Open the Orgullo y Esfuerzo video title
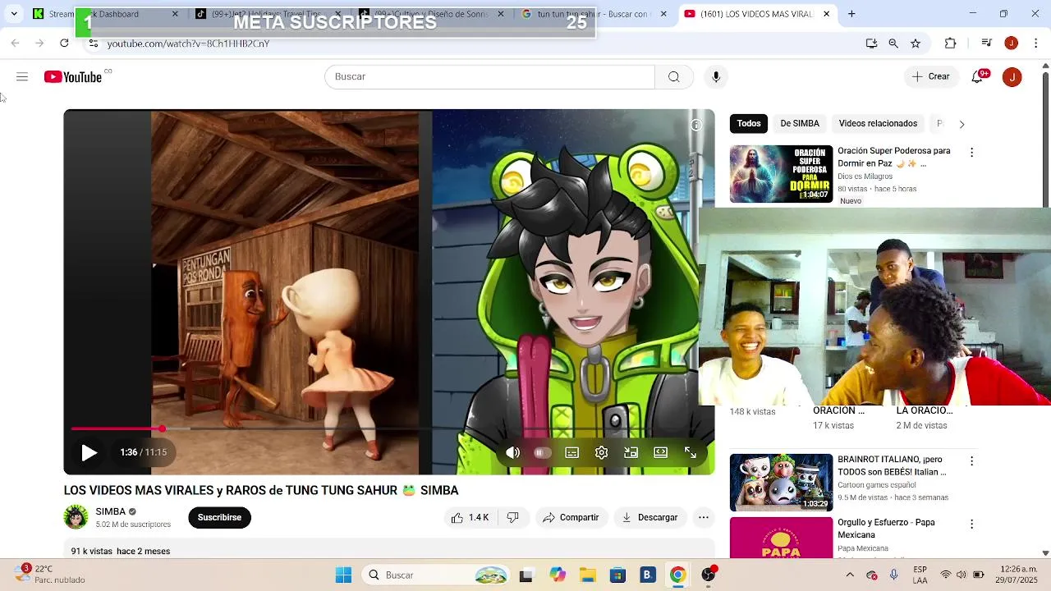This screenshot has height=591, width=1051. click(886, 528)
